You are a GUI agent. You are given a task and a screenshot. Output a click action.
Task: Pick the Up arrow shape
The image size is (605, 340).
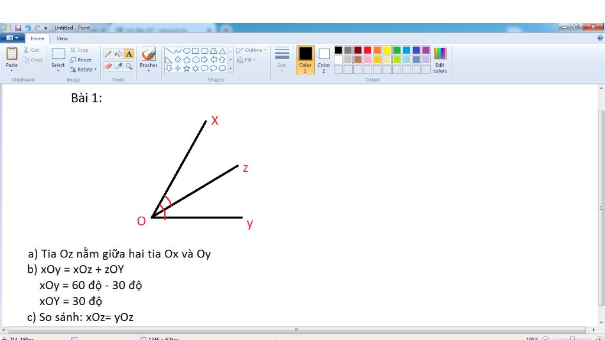point(222,60)
